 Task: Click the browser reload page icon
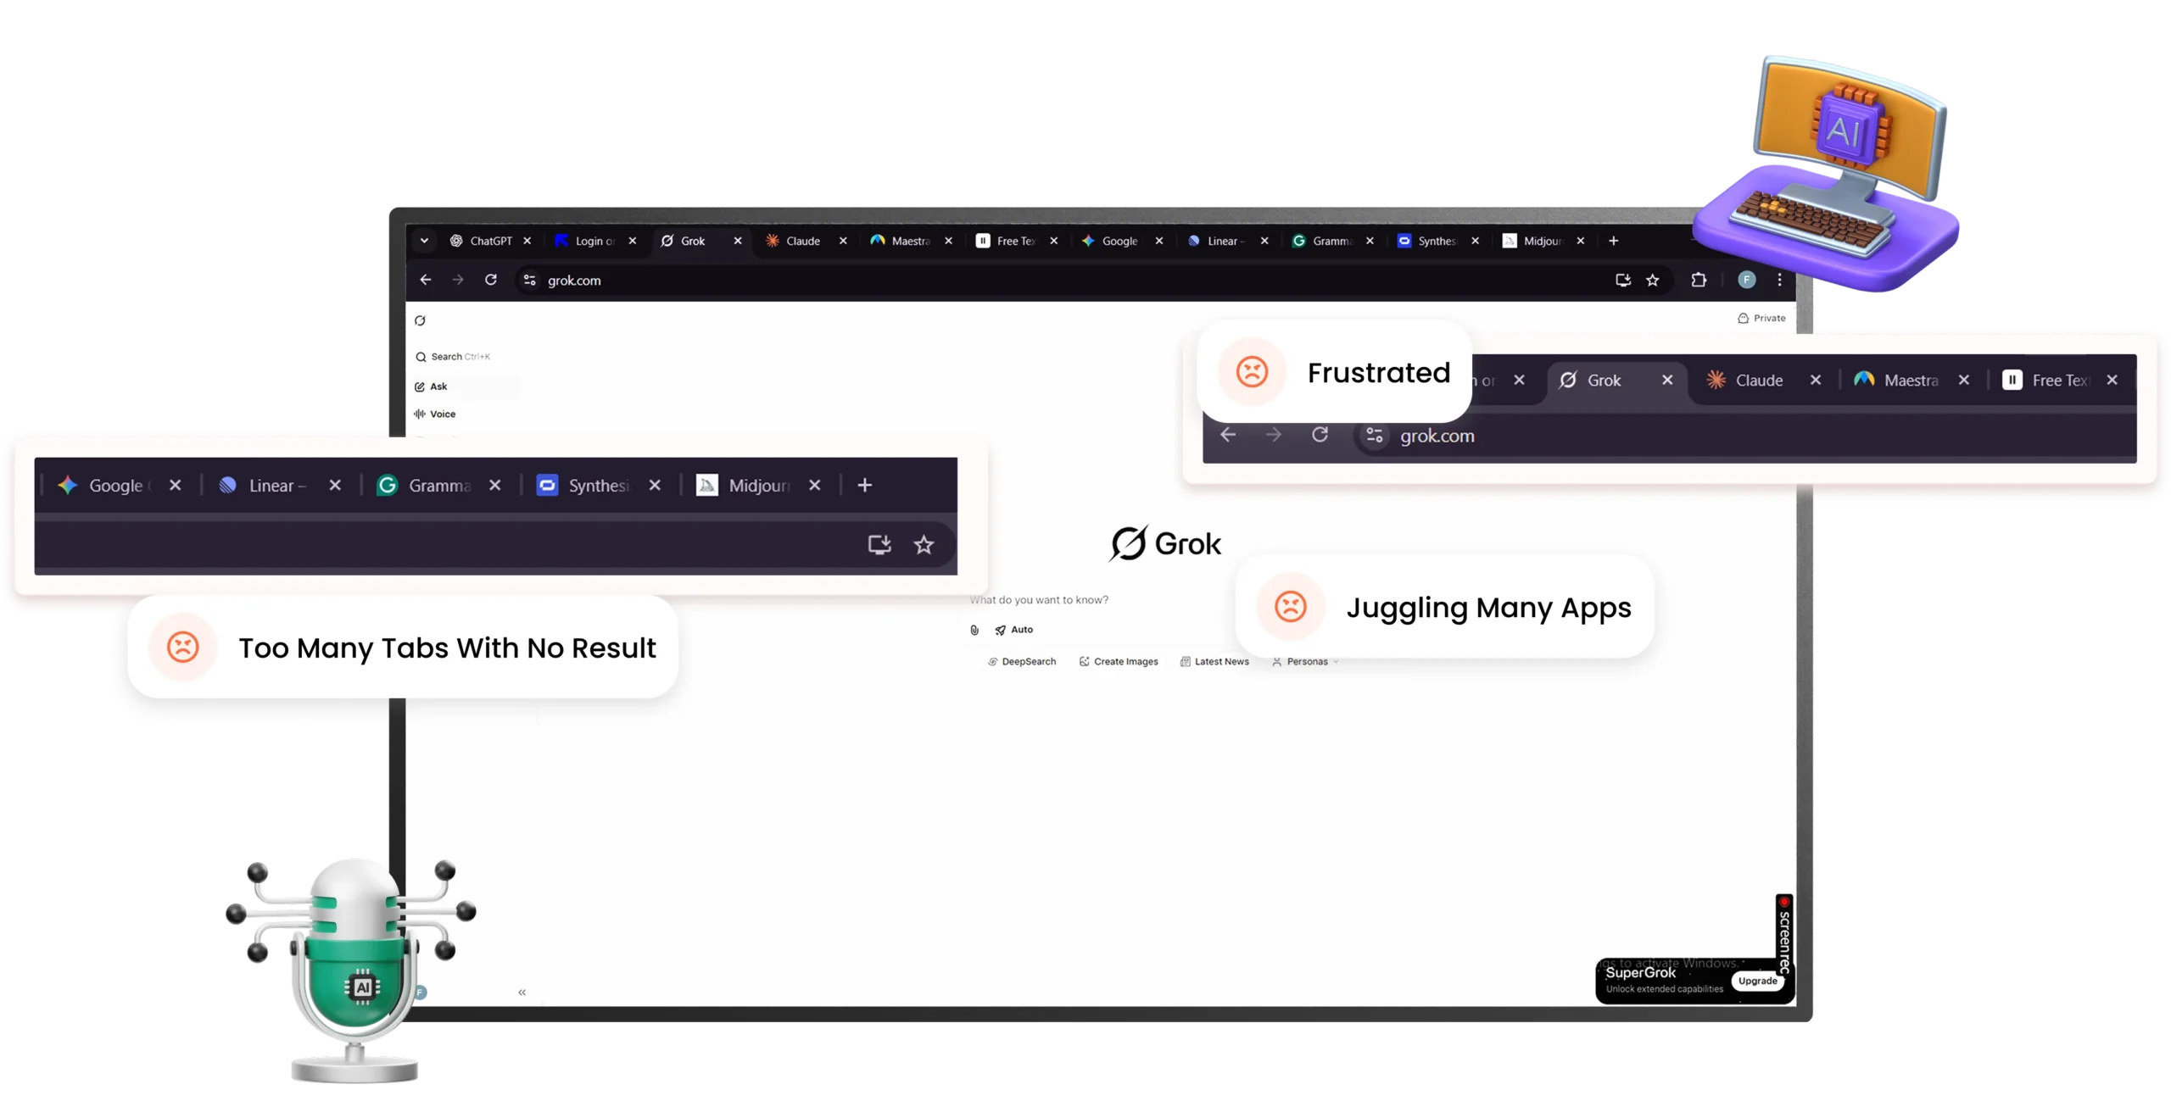pos(490,280)
